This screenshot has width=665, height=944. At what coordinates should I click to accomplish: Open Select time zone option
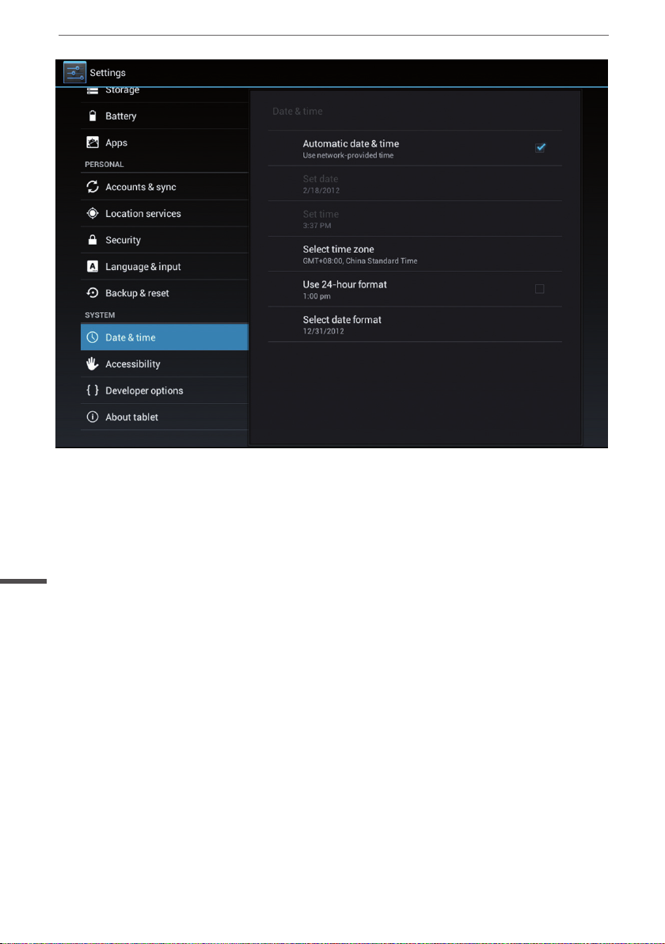coord(415,254)
